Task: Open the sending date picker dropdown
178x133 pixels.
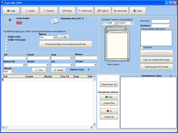Action: pyautogui.click(x=115, y=23)
